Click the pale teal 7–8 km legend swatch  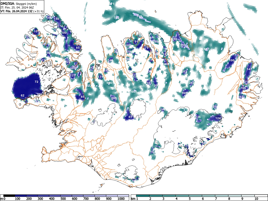point(222,196)
